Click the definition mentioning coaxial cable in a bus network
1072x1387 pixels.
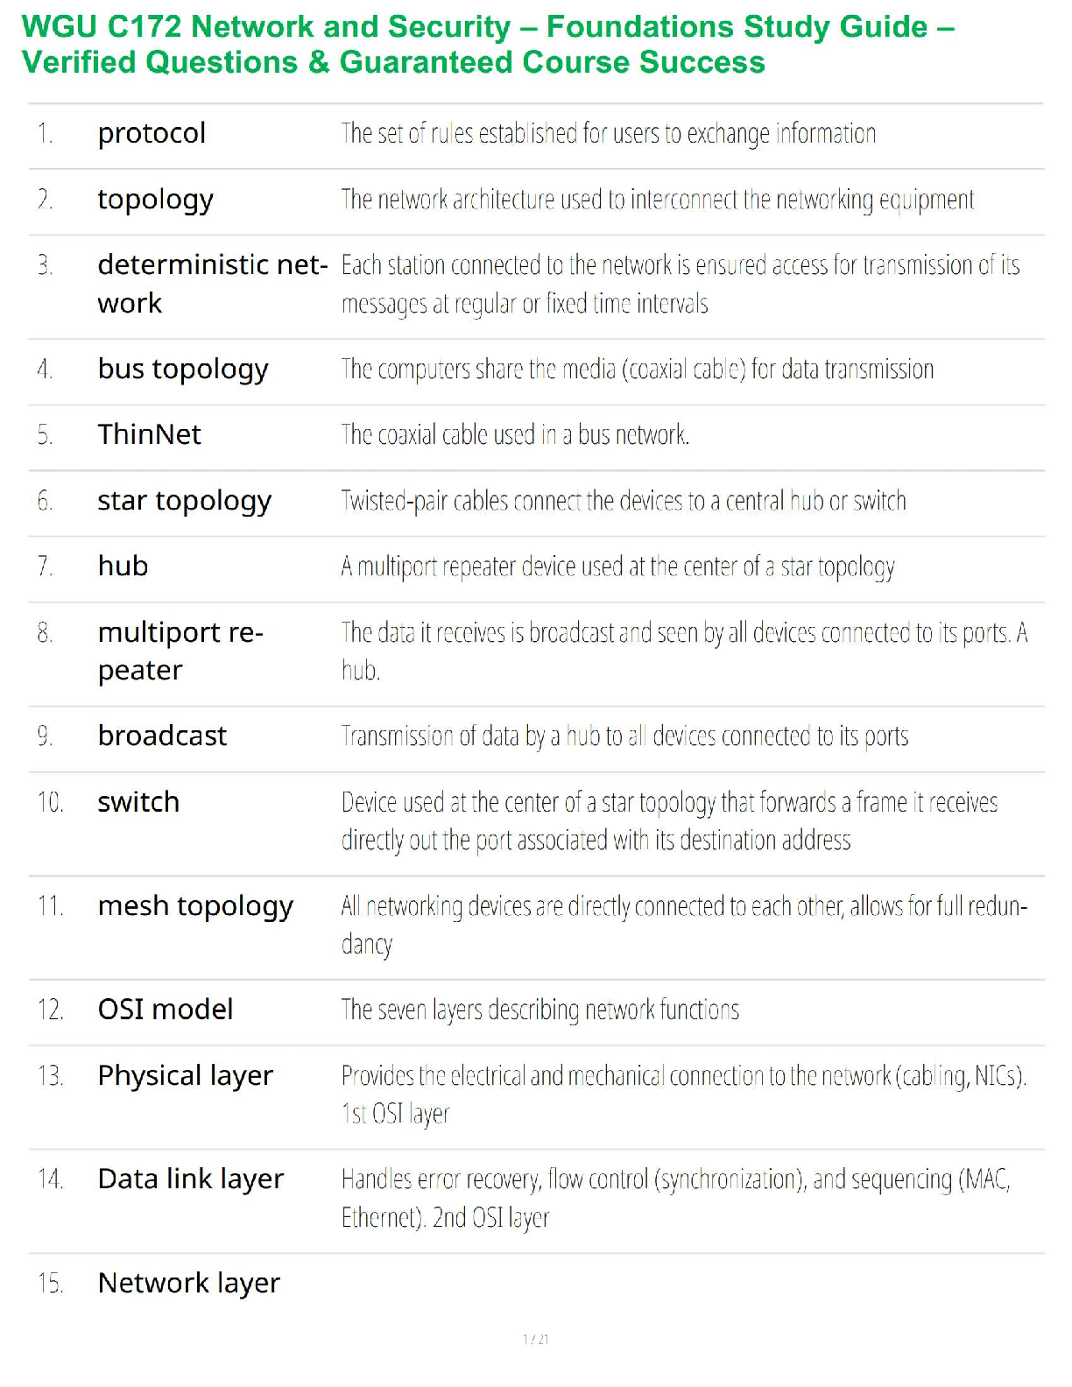[x=515, y=435]
